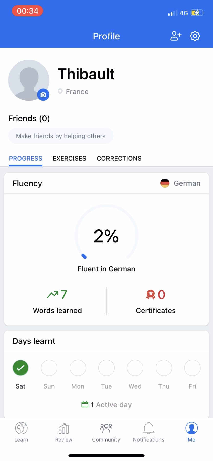Tap the camera icon on avatar
213x461 pixels.
43,95
